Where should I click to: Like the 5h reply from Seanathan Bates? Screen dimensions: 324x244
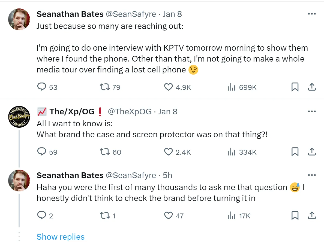pyautogui.click(x=169, y=216)
